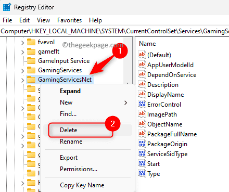Screen dimensions: 229x192
Task: Expand the fvevol key
Action: tap(22, 43)
